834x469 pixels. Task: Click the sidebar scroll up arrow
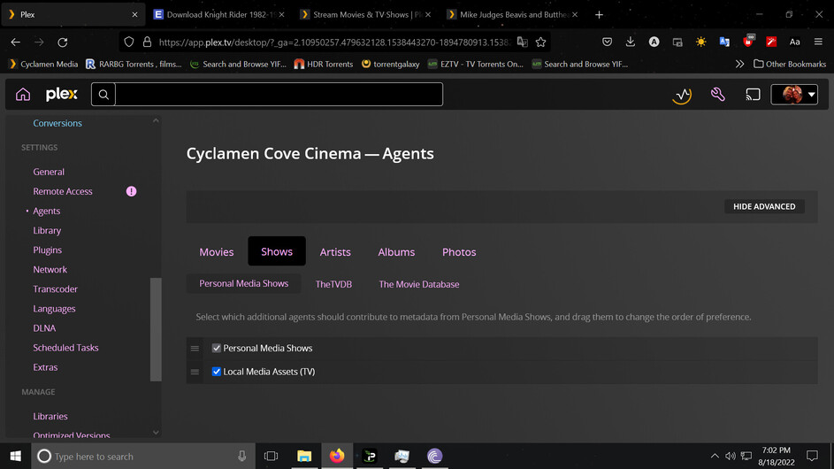pos(156,121)
